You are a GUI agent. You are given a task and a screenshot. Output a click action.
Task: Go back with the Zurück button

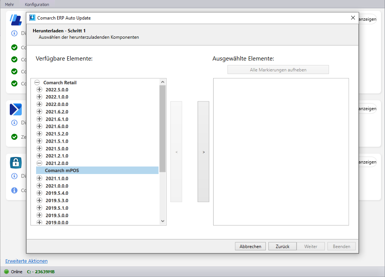coord(283,246)
